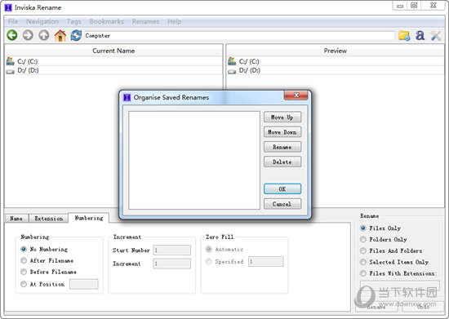Open the Bookmarks menu
Viewport: 449px width, 319px height.
pyautogui.click(x=106, y=21)
